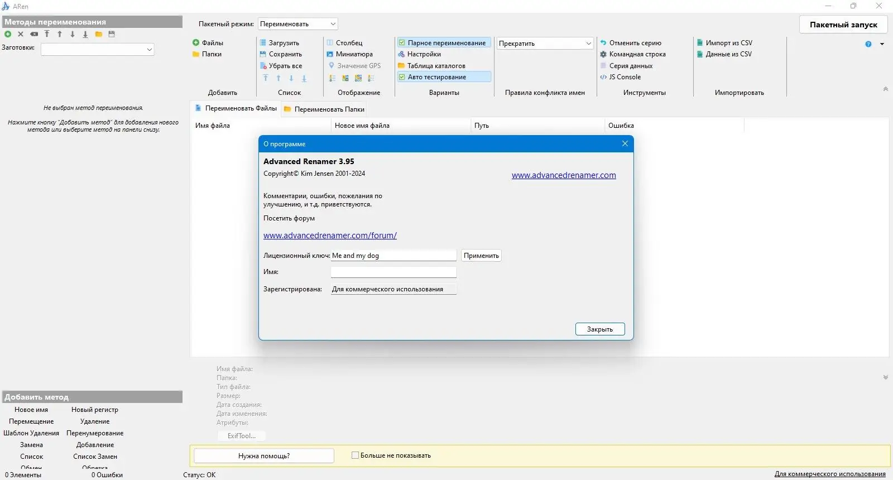This screenshot has height=480, width=893.
Task: Open presets folder icon in methods toolbar
Action: click(98, 34)
